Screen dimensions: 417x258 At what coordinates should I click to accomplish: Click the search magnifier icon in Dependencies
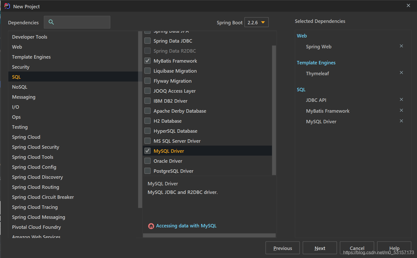[x=51, y=22]
